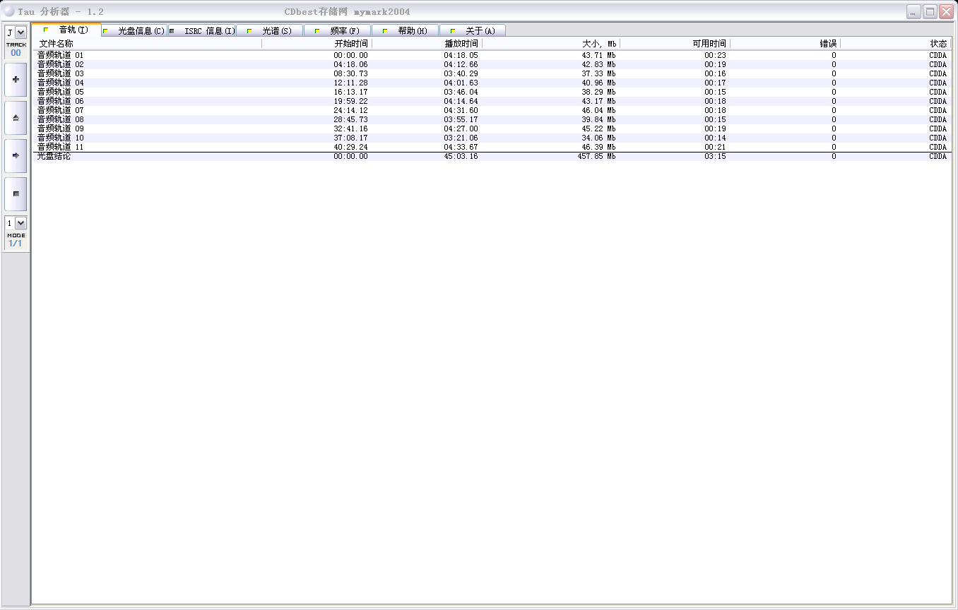Sort by 文件名称 column header
Viewport: 958px width, 610px height.
tap(148, 44)
